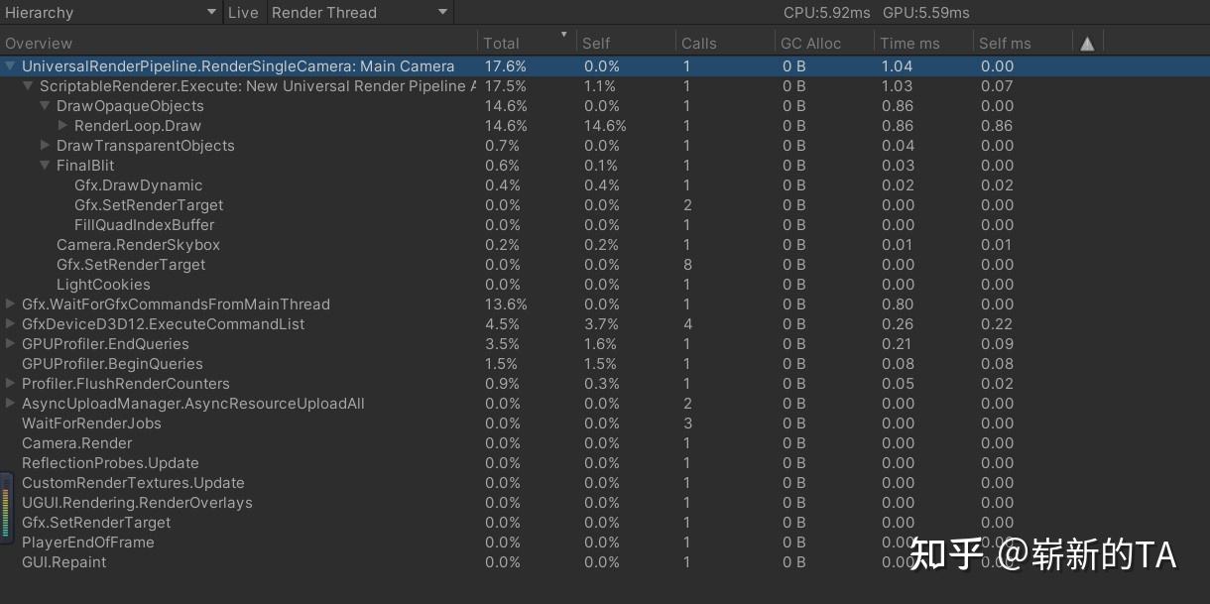Viewport: 1210px width, 604px height.
Task: Expand AsyncUploadManager.AsyncResourceUploadAll row
Action: pos(11,404)
